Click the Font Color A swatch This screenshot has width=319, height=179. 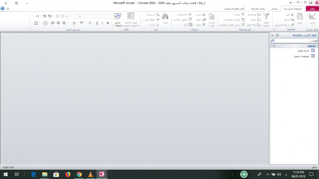click(x=90, y=23)
